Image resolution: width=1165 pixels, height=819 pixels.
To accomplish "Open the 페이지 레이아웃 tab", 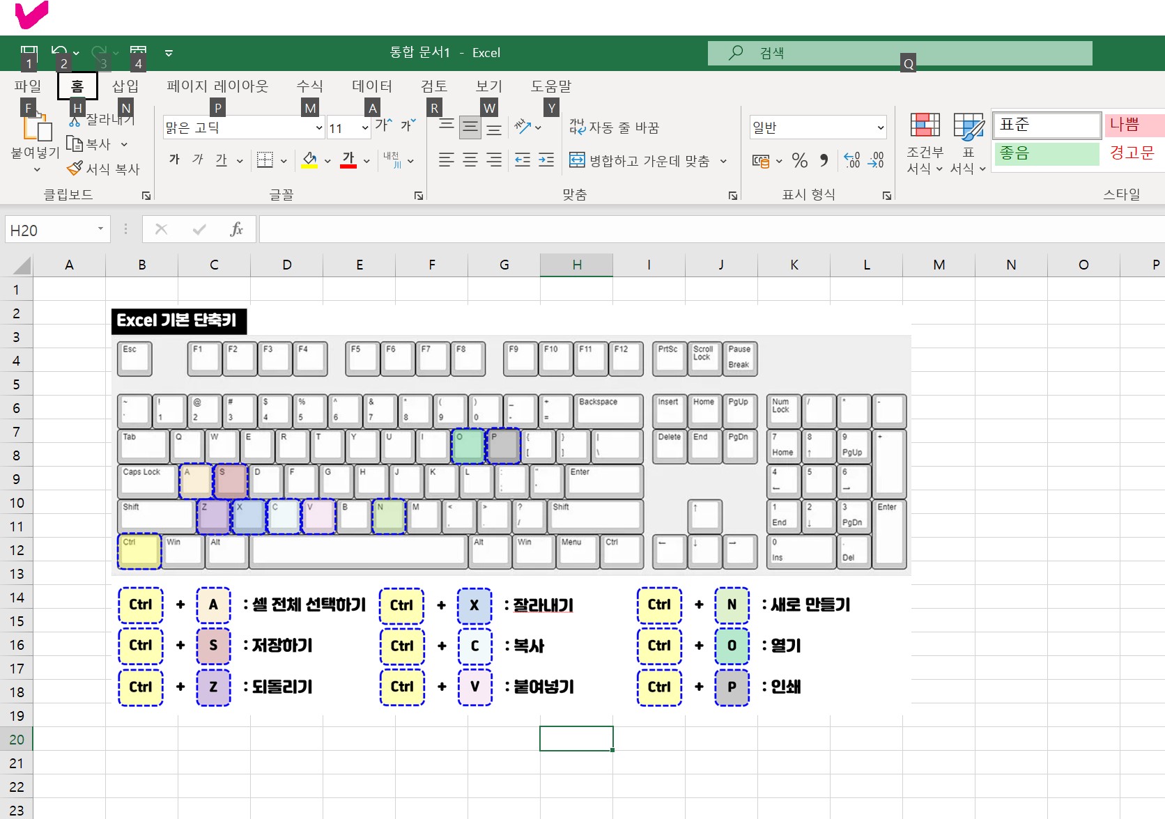I will 217,86.
